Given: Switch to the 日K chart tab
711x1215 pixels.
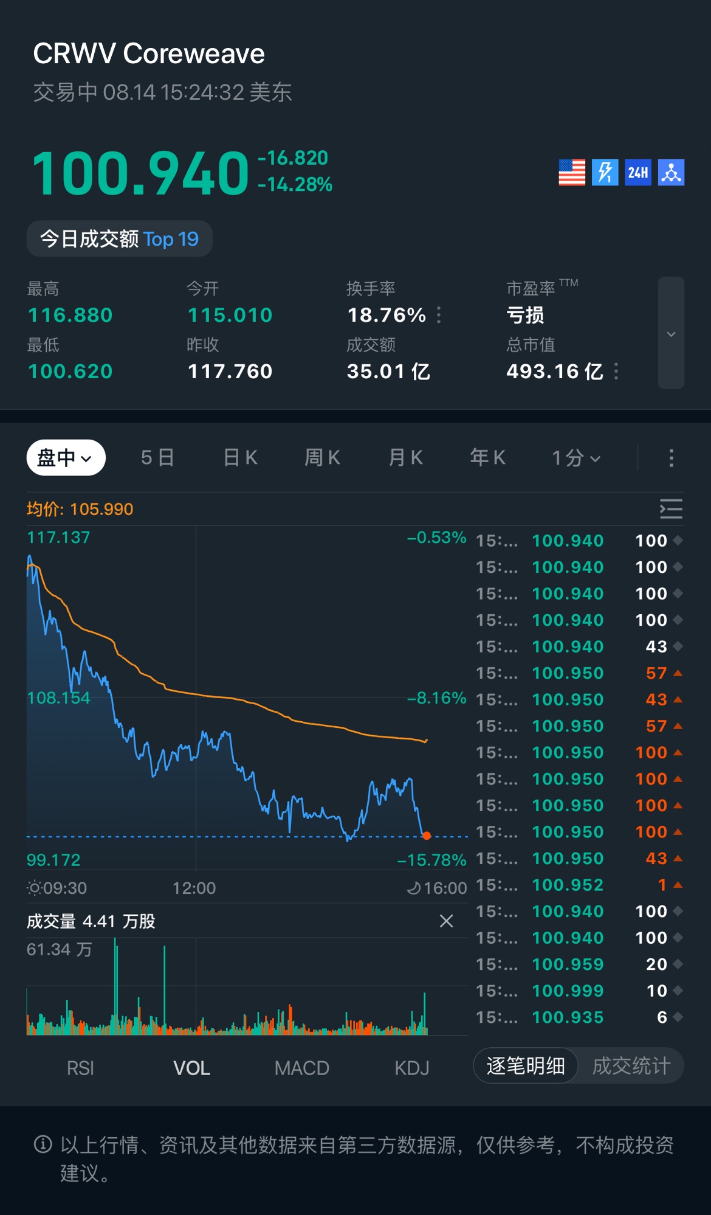Looking at the screenshot, I should pyautogui.click(x=241, y=458).
